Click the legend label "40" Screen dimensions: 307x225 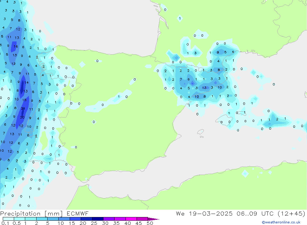pyautogui.click(x=128, y=223)
